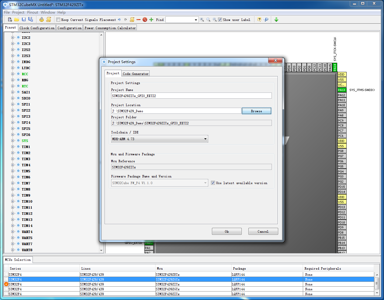Click the orange S icon beside the hand icon
Viewport: 384px width, 300px height.
[49, 19]
